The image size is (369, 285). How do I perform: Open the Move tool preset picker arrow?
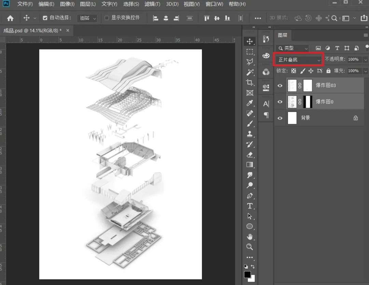[x=35, y=18]
